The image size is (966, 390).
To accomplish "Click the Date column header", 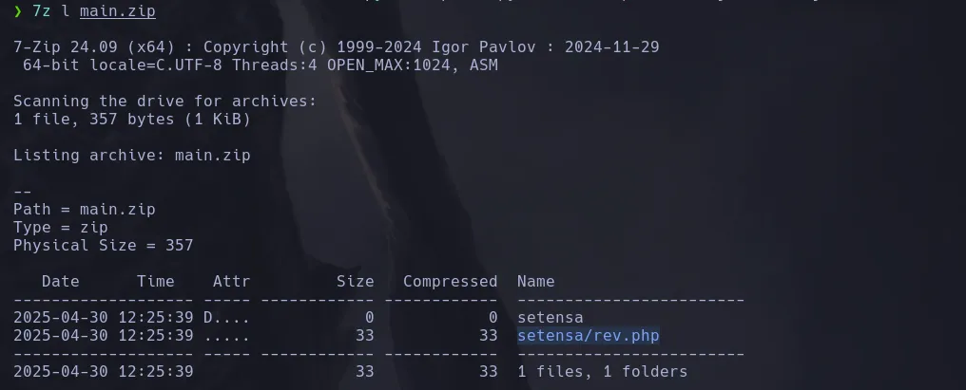I will [x=61, y=281].
